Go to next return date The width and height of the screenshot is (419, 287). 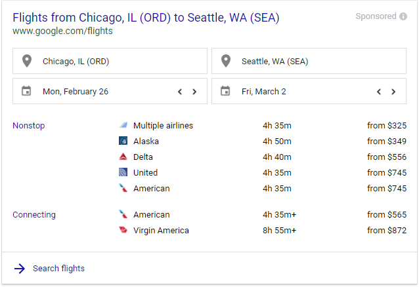(393, 92)
